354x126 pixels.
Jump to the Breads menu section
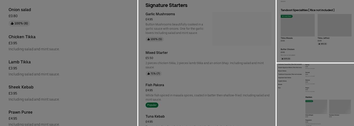[x=280, y=84]
